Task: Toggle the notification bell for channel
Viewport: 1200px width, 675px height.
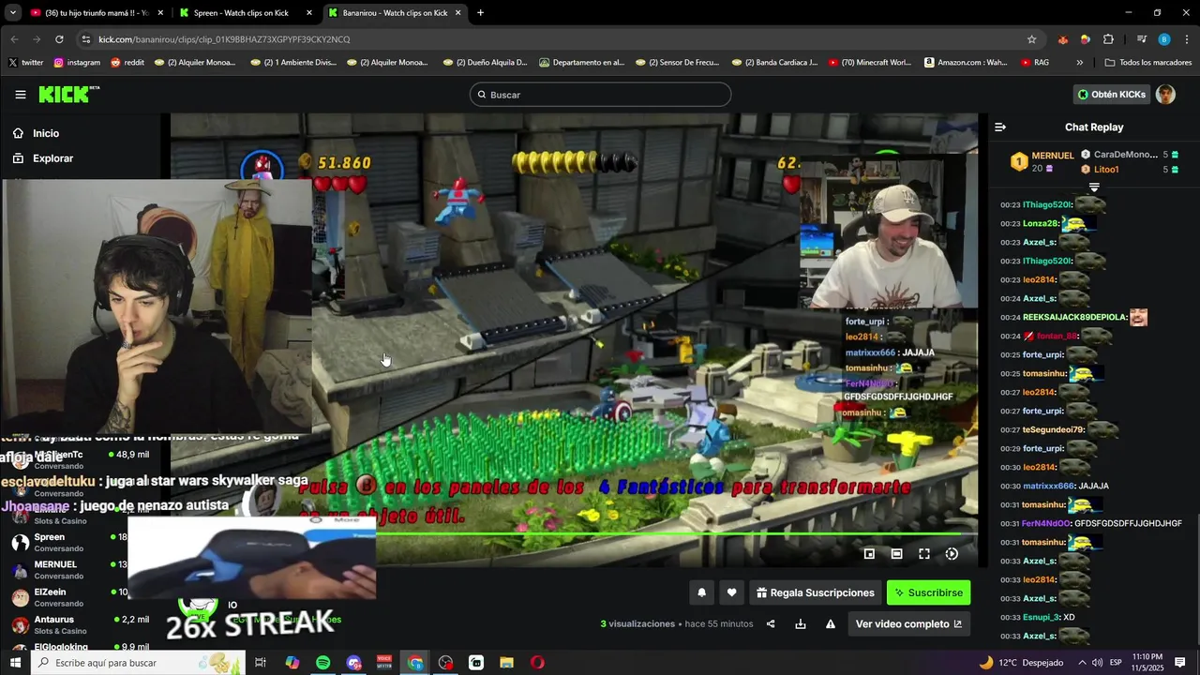Action: point(701,592)
